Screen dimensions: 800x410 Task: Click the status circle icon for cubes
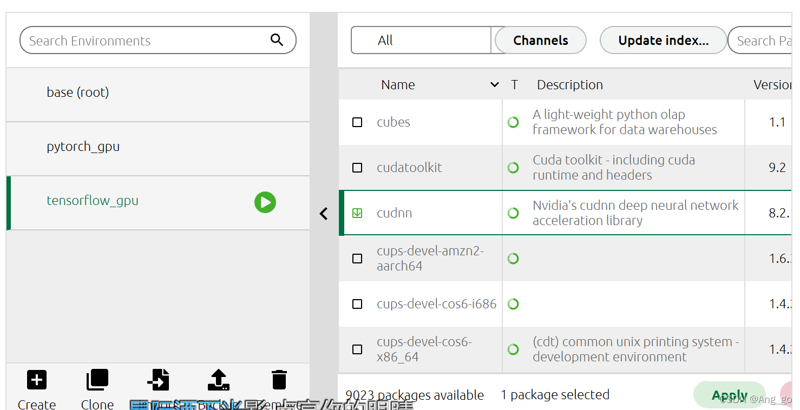(513, 122)
